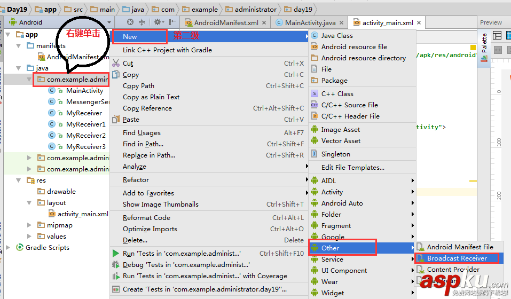Click the Cut scissors icon
Screen dimensions: 511x299
tap(116, 63)
